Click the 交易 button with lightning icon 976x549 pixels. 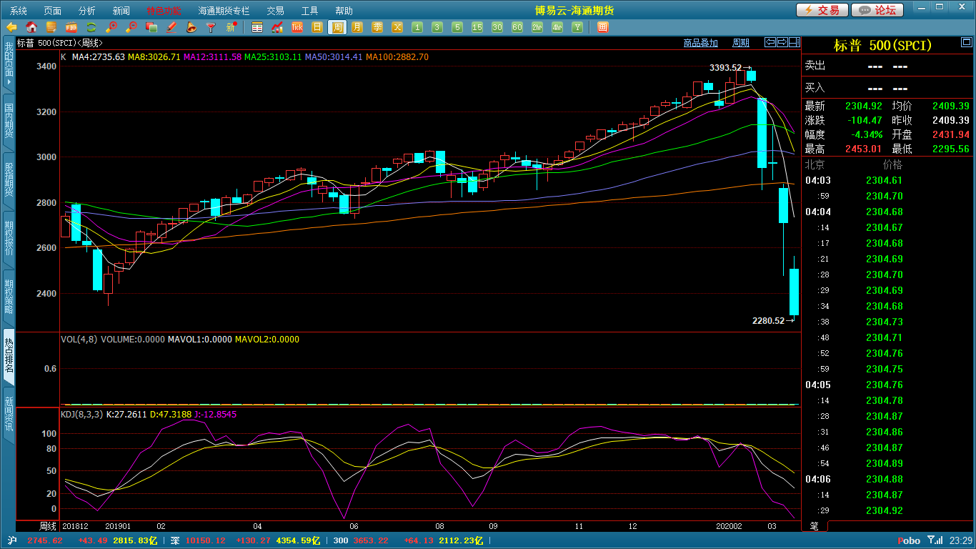coord(822,10)
